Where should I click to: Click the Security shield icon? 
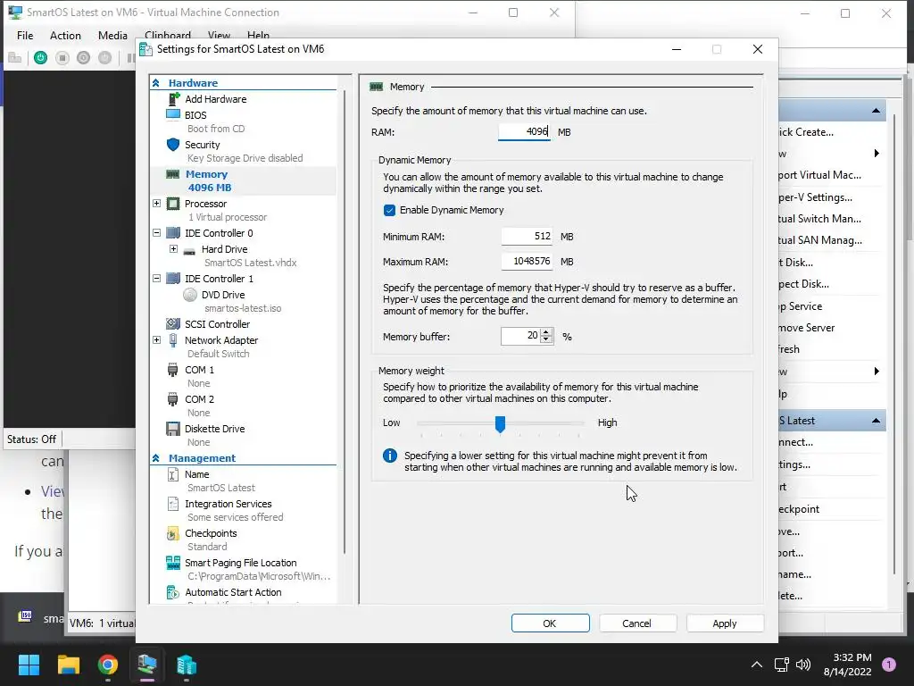(173, 144)
